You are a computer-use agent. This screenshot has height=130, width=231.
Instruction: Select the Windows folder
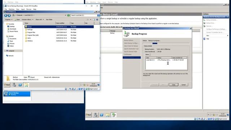pos(30,41)
